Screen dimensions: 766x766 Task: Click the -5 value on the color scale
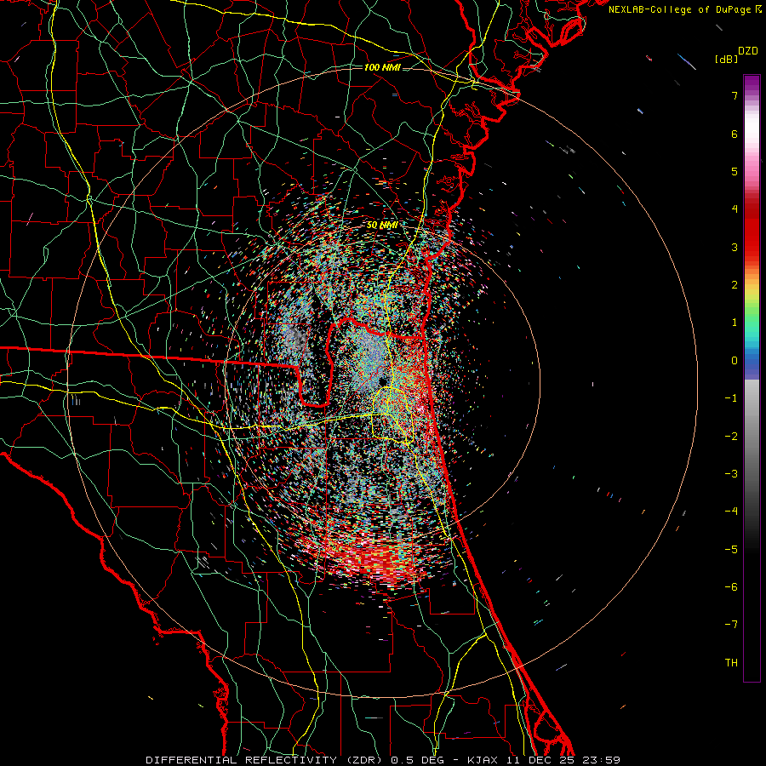731,550
